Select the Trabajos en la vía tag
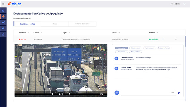Viewport: 191px width, 107px height. coord(163,48)
